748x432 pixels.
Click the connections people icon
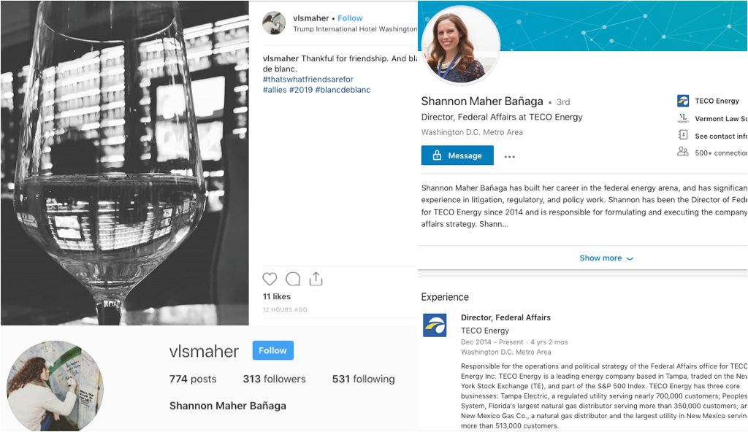coord(683,152)
